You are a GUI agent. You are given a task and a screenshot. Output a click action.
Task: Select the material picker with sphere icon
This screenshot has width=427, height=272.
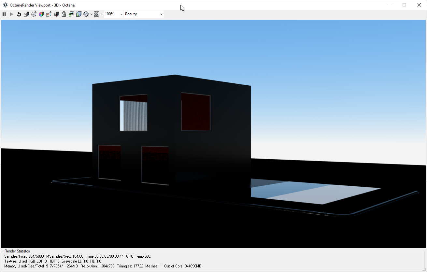(34, 14)
